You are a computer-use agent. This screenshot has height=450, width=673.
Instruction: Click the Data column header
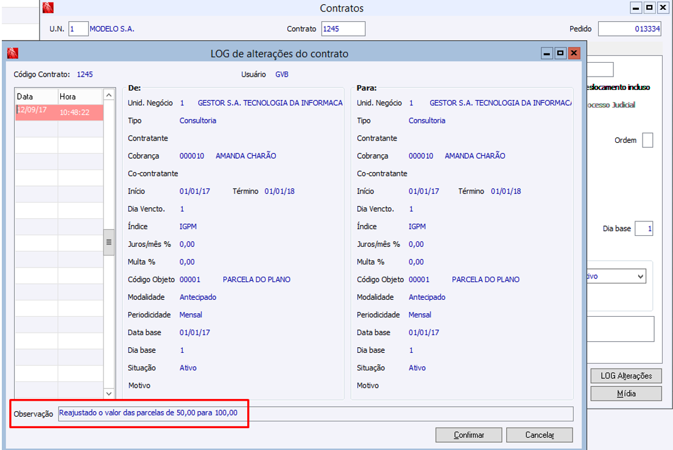[x=37, y=97]
